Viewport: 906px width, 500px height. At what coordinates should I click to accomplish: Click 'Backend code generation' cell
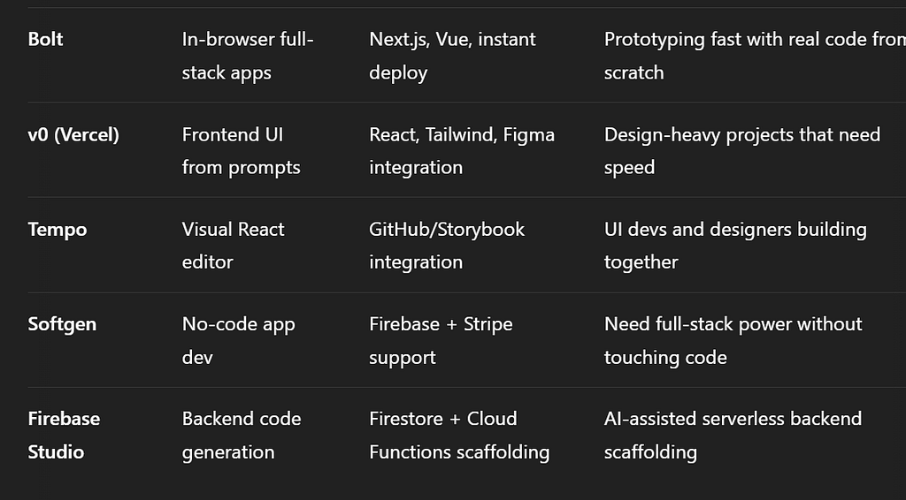coord(242,435)
